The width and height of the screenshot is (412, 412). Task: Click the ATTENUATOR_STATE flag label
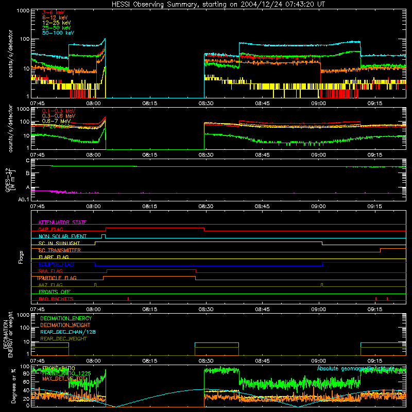point(62,222)
